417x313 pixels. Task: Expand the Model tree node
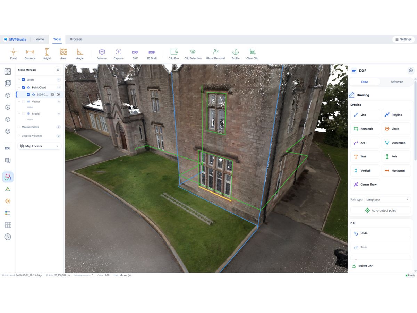tap(19, 114)
